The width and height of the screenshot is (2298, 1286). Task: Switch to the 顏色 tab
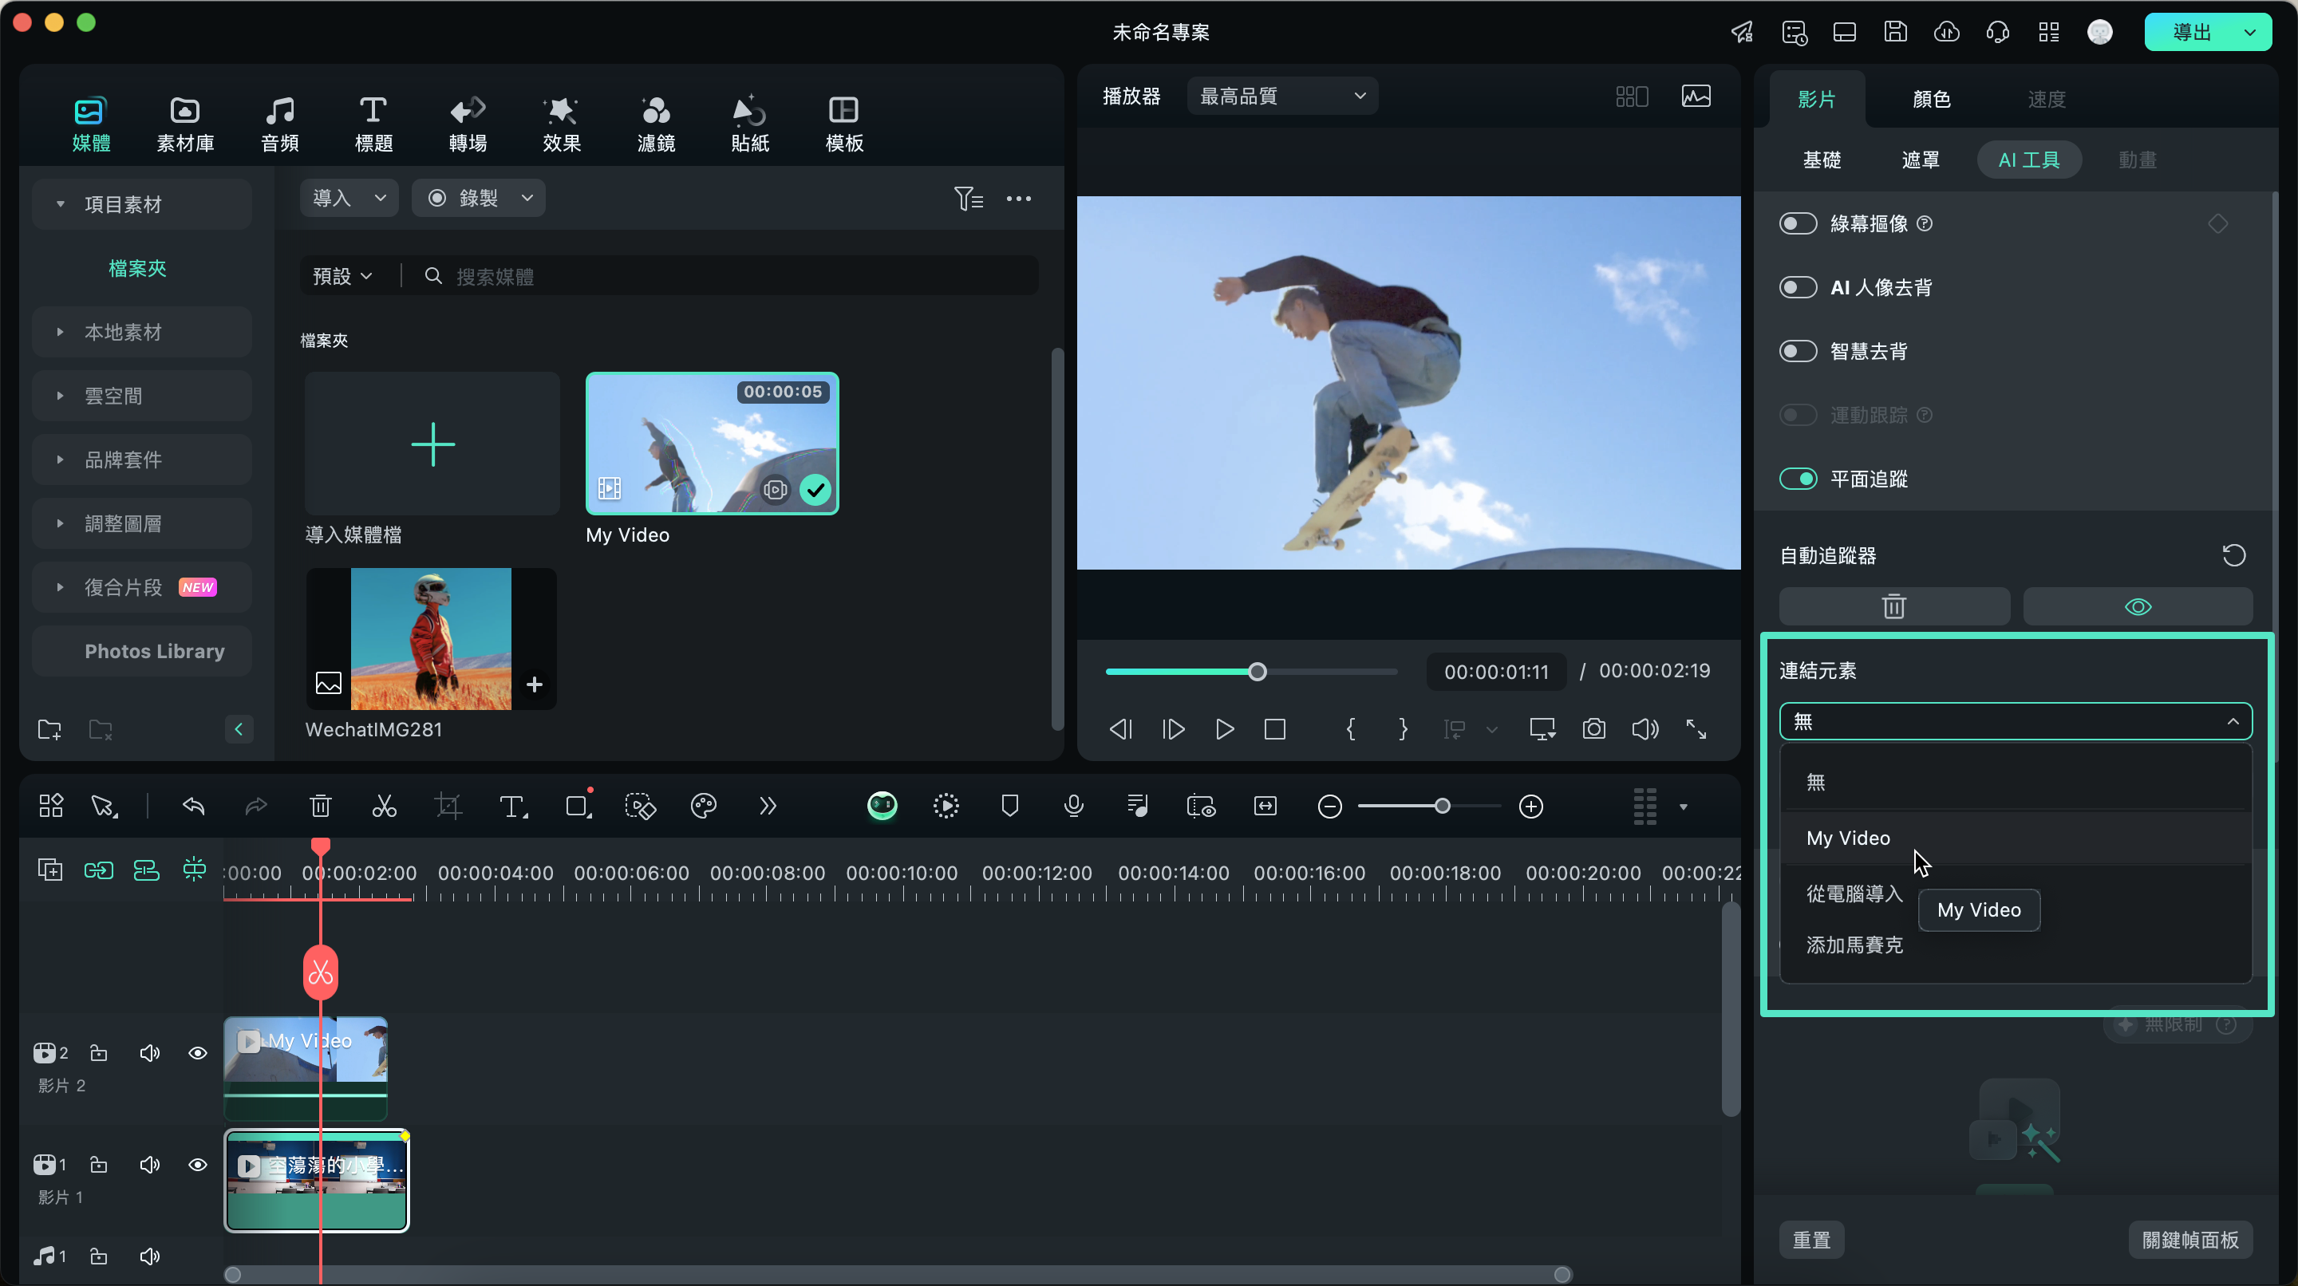(1931, 99)
